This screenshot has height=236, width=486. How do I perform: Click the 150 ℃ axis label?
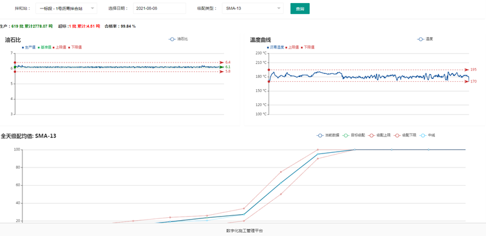click(x=261, y=91)
